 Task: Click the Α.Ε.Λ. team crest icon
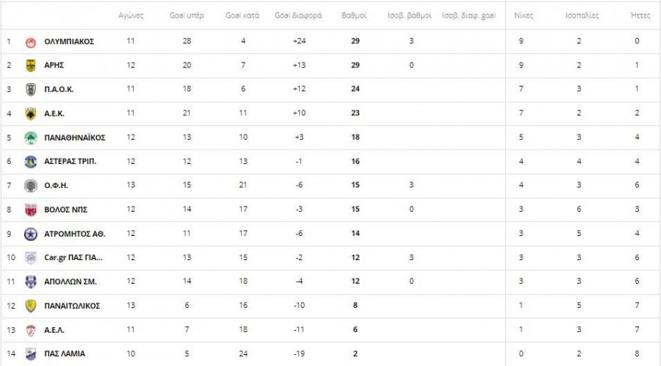click(x=31, y=329)
